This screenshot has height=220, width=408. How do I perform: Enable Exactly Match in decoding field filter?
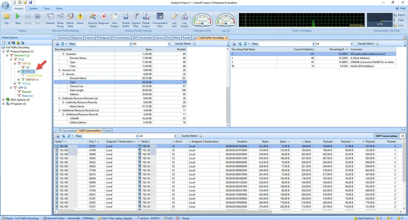tap(173, 44)
